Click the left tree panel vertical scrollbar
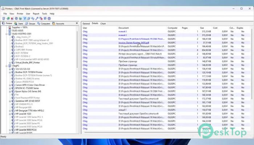This screenshot has height=145, width=254. pyautogui.click(x=77, y=50)
